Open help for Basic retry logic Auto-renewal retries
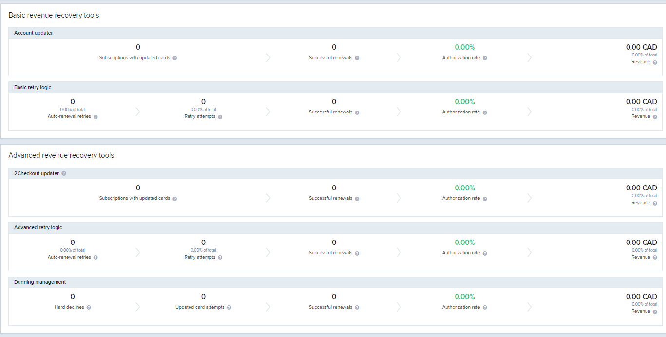 [95, 117]
